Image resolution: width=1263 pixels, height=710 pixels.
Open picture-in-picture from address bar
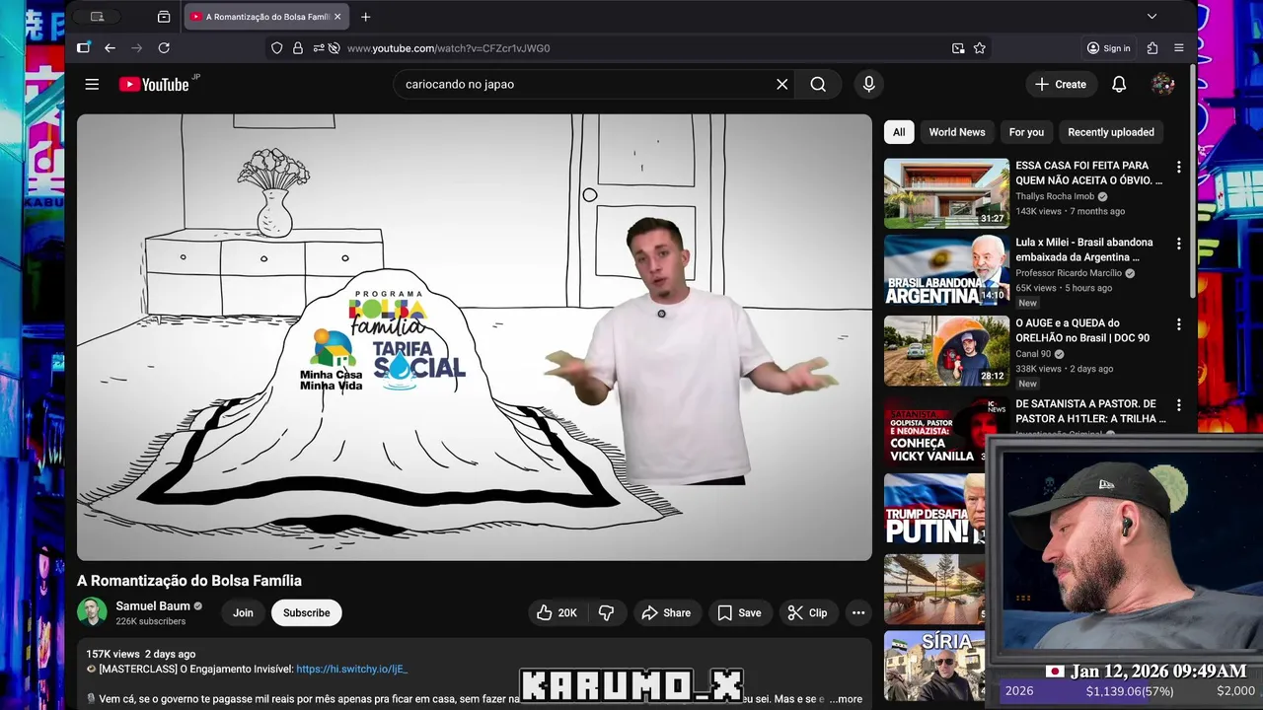958,48
